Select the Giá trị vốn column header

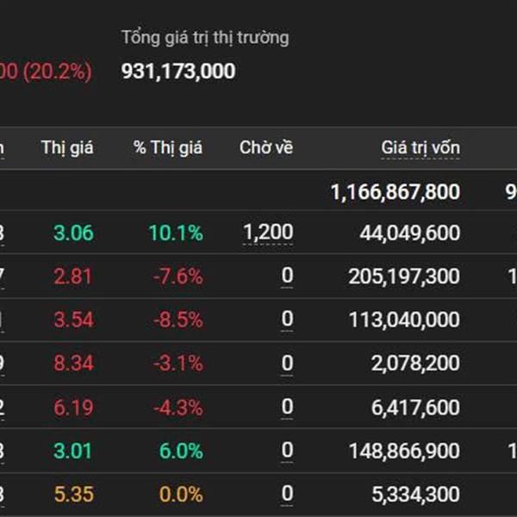point(420,147)
